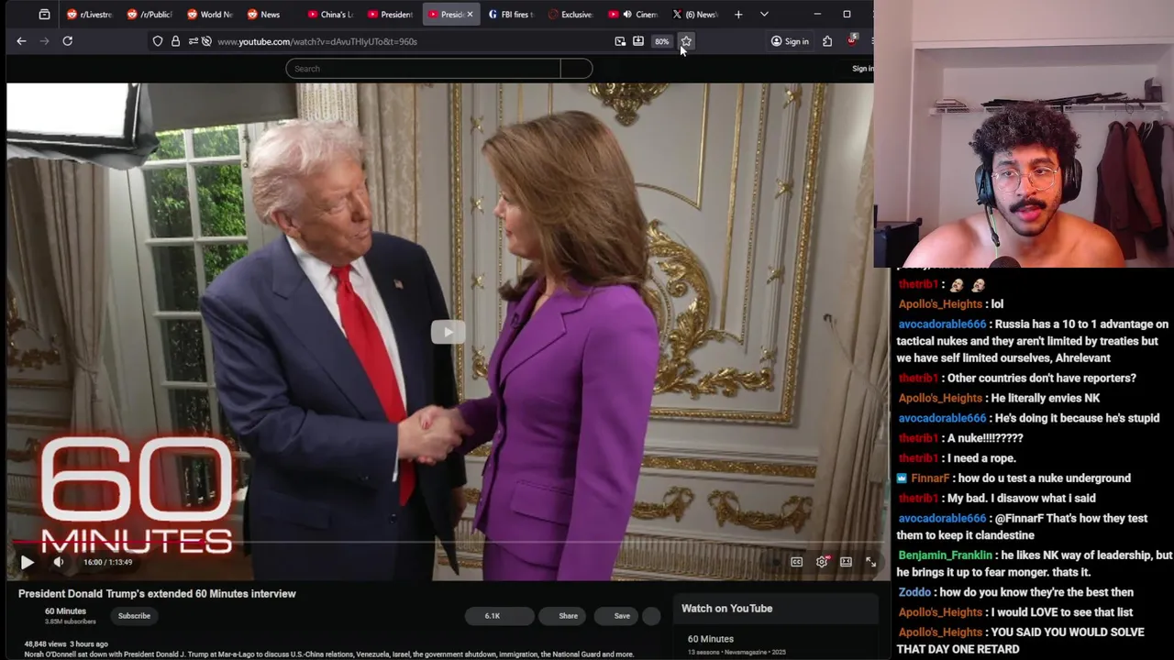Open the red extension icon with badge

[x=852, y=41]
